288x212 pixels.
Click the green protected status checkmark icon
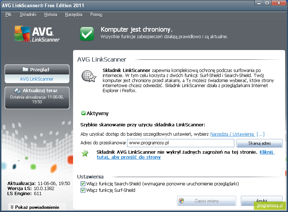(x=87, y=33)
